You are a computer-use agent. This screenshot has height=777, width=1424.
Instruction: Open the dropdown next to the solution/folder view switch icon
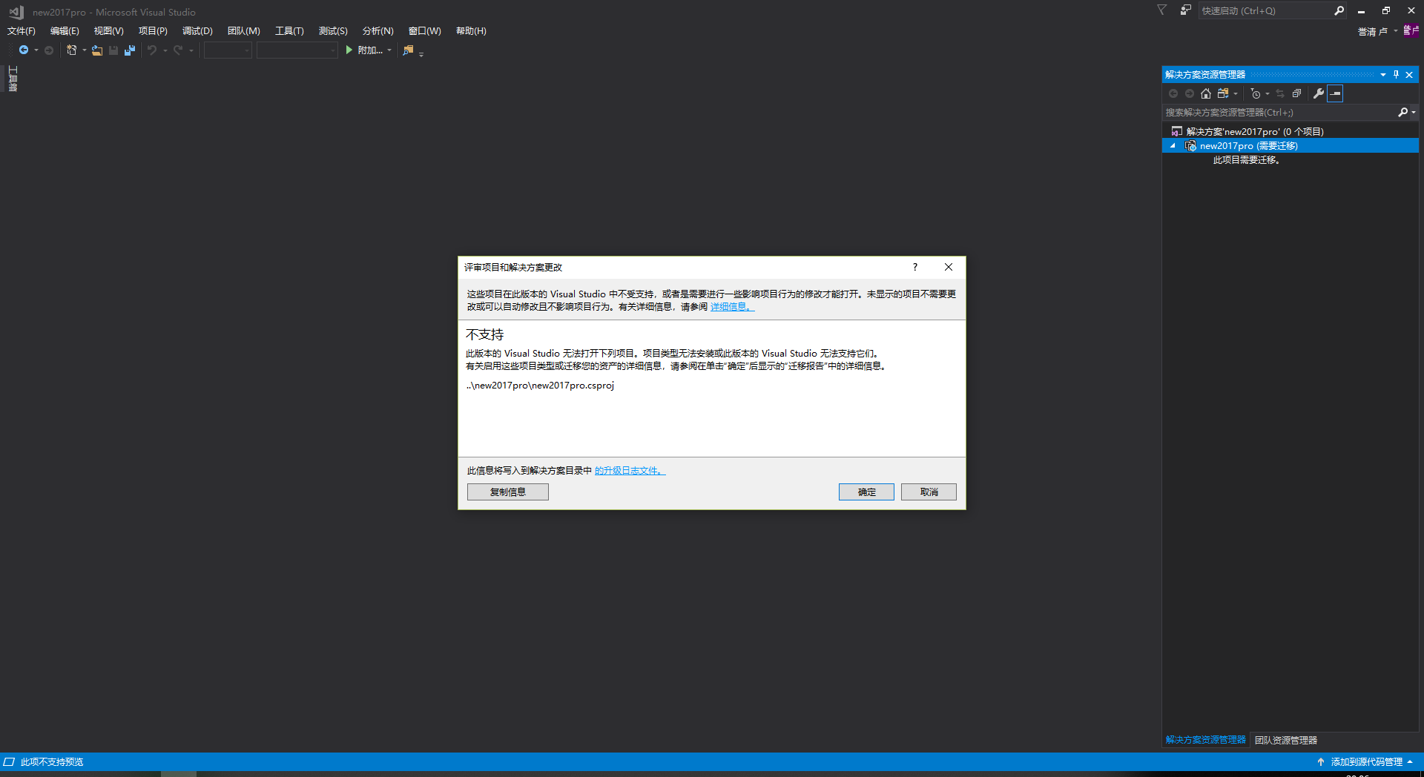(1236, 93)
